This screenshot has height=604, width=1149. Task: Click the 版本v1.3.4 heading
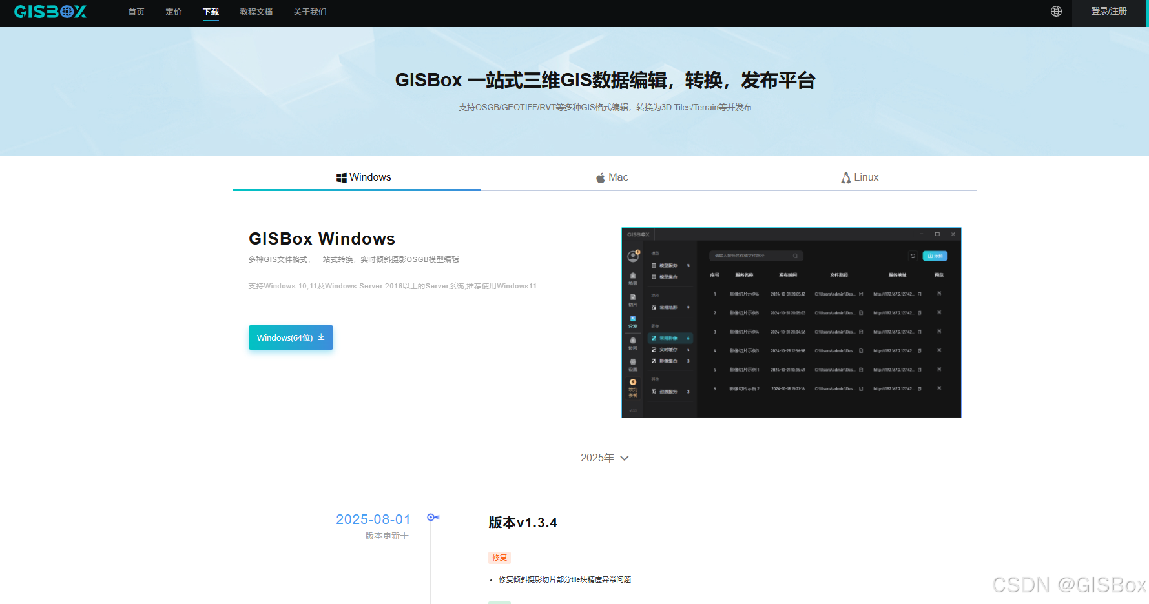tap(523, 523)
